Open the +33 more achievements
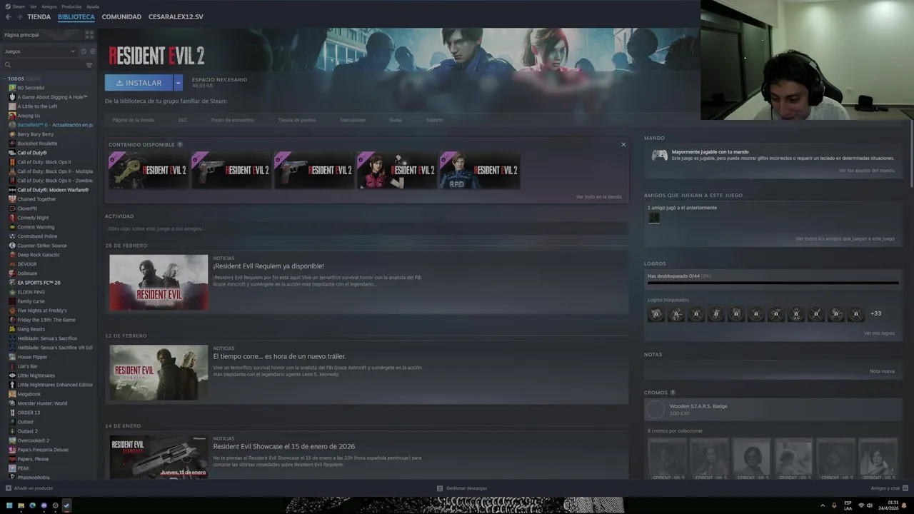The height and width of the screenshot is (514, 914). pyautogui.click(x=875, y=313)
